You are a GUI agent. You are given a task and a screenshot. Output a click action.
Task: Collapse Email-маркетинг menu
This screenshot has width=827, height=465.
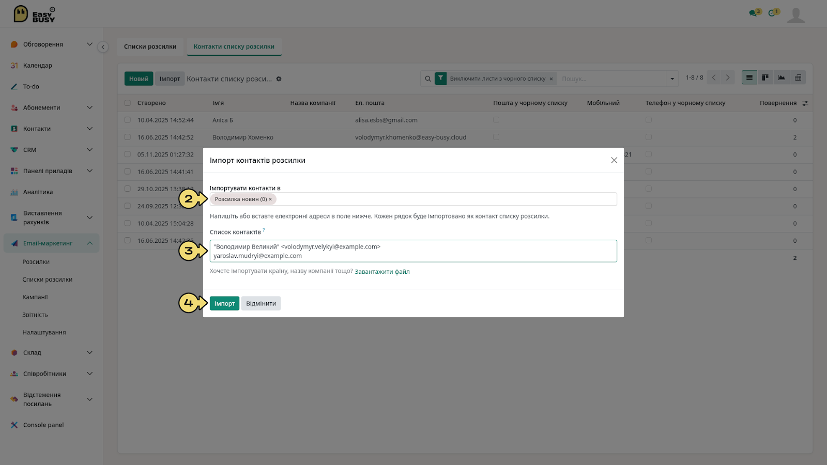coord(89,243)
